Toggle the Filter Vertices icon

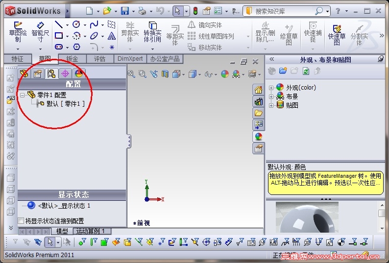(82, 241)
